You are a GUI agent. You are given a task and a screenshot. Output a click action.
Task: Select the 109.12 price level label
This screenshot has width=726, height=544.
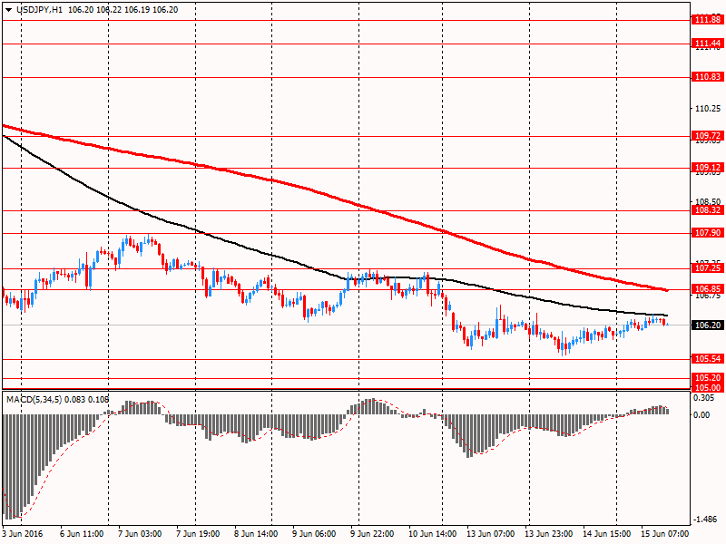click(708, 168)
